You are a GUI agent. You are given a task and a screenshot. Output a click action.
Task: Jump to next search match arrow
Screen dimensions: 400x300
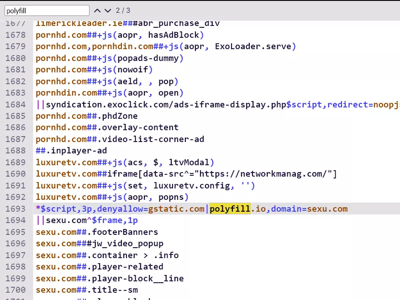click(108, 10)
